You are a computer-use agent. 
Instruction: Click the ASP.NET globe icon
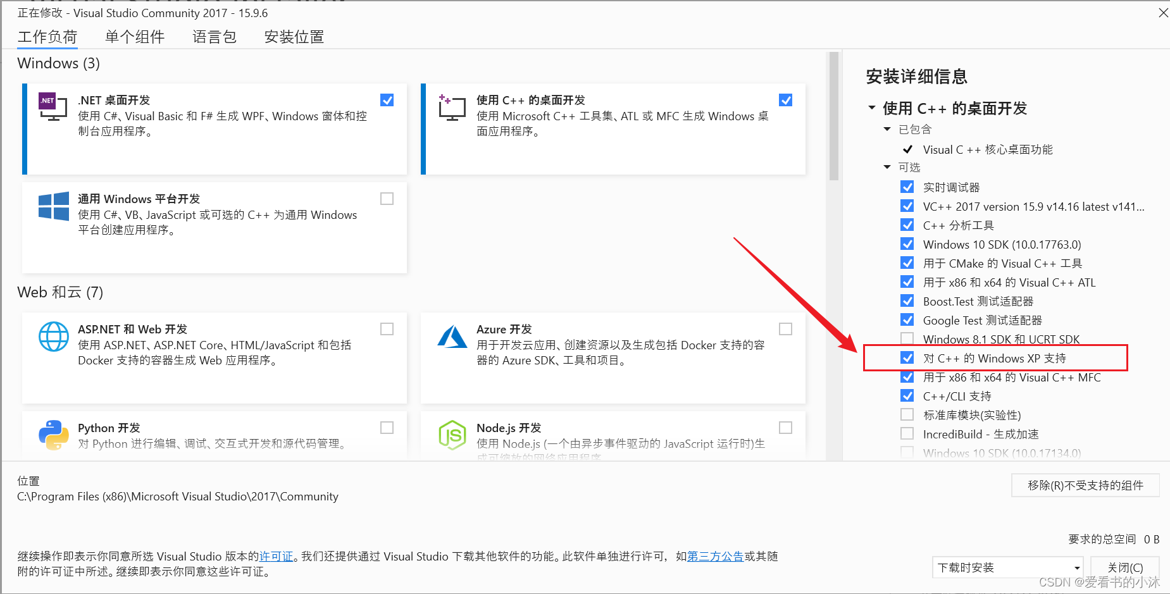coord(54,337)
